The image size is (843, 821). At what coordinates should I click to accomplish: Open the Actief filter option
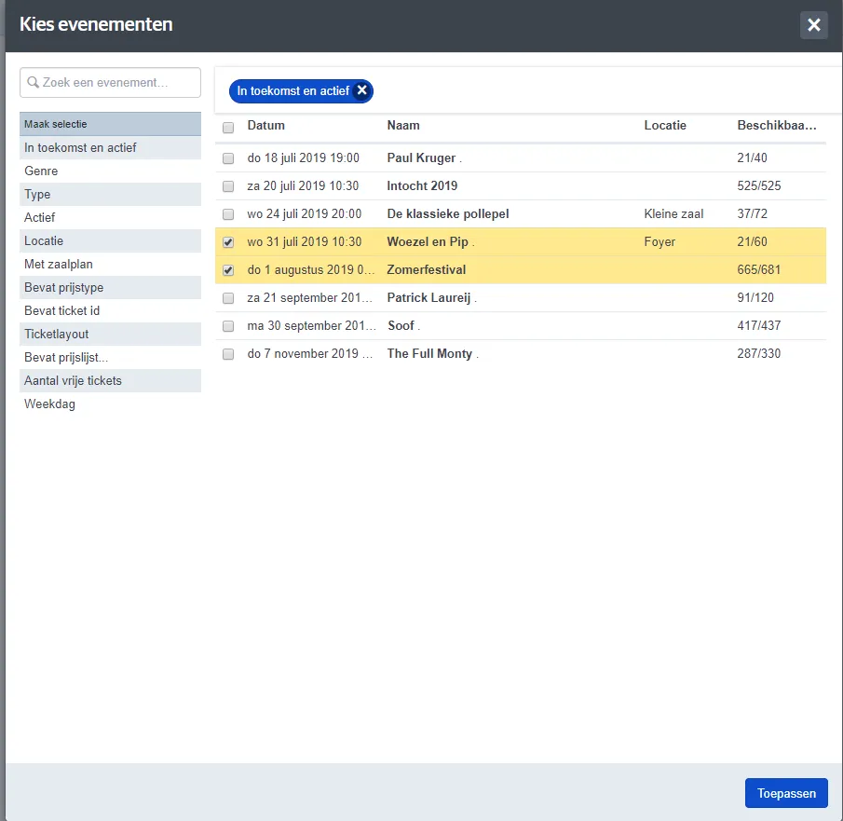(110, 217)
